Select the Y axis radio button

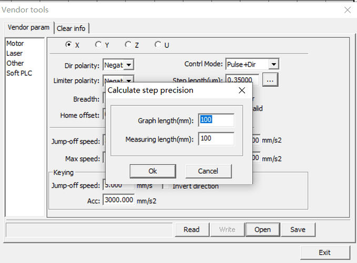98,44
